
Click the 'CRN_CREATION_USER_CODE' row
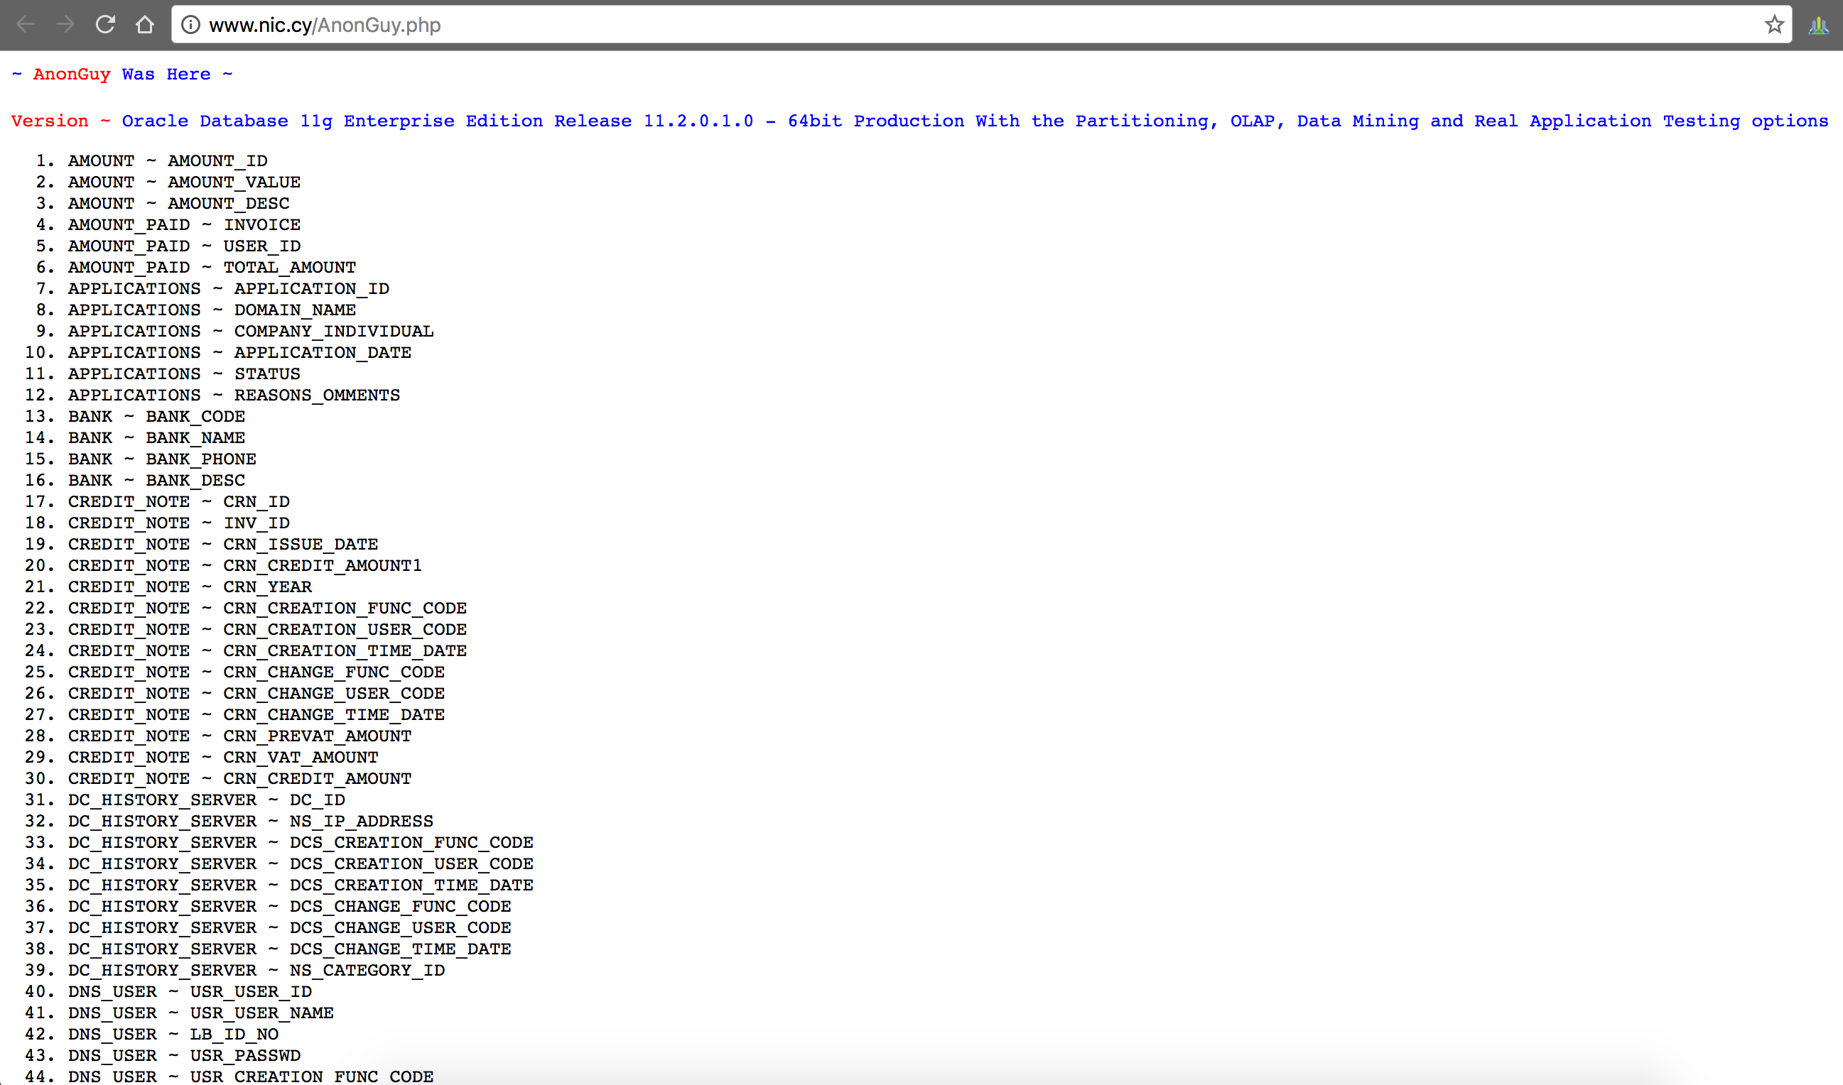pos(268,630)
